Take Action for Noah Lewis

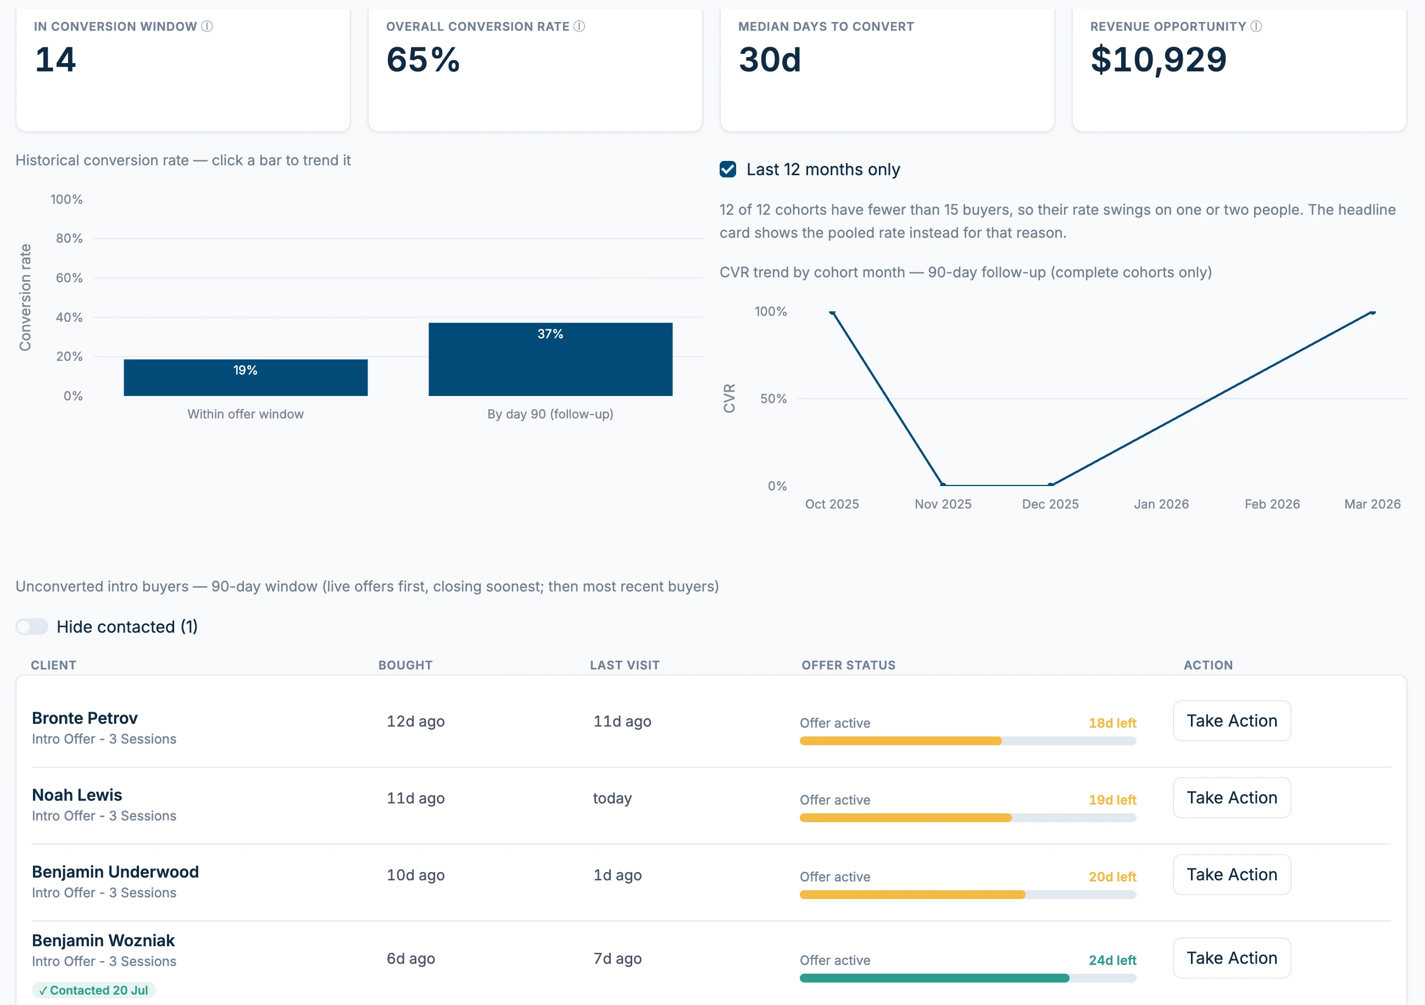click(1232, 798)
